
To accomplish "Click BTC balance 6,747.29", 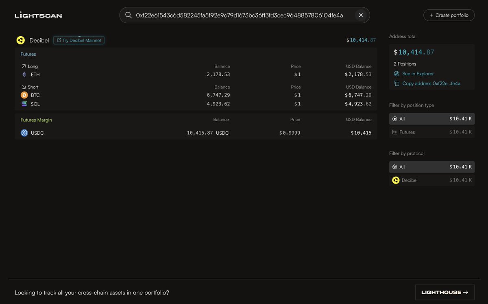I will pos(218,95).
